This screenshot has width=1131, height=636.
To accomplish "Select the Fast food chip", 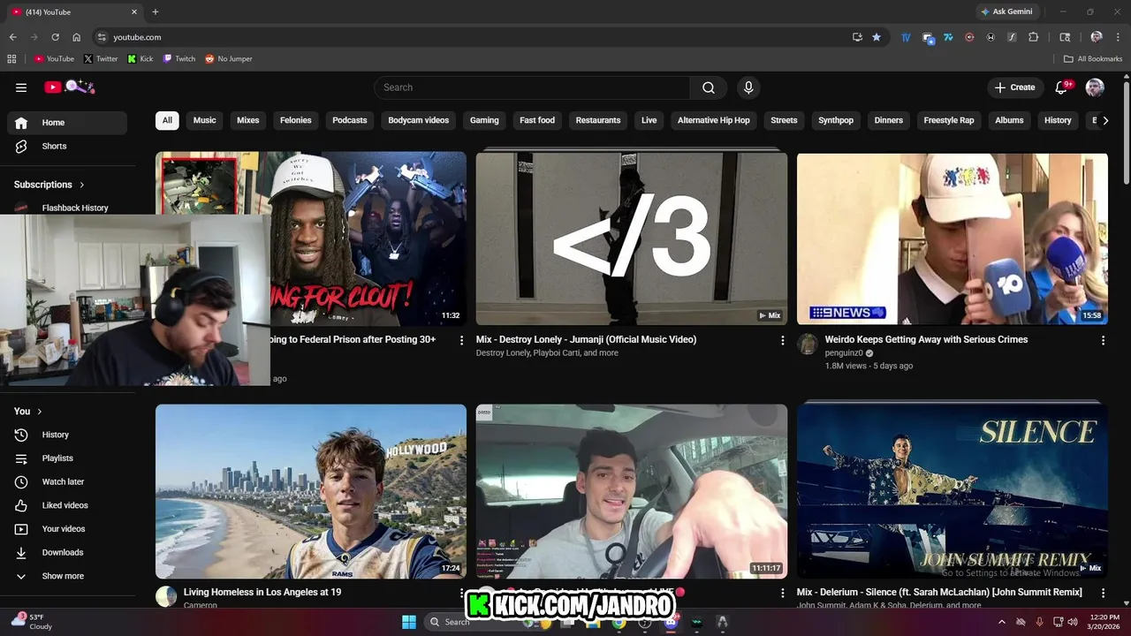I will click(537, 120).
